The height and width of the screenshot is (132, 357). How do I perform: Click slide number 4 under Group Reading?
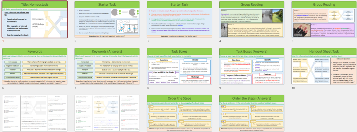pos(220,41)
